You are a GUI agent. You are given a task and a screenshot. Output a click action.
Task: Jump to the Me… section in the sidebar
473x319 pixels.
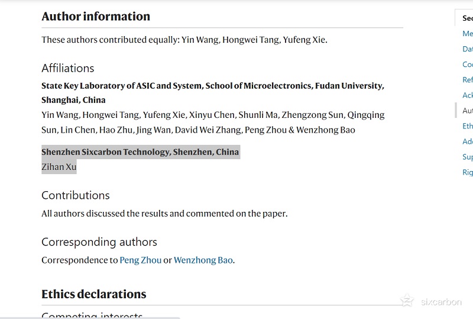tap(468, 34)
